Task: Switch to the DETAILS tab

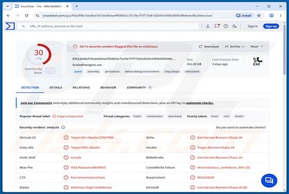Action: click(x=56, y=88)
